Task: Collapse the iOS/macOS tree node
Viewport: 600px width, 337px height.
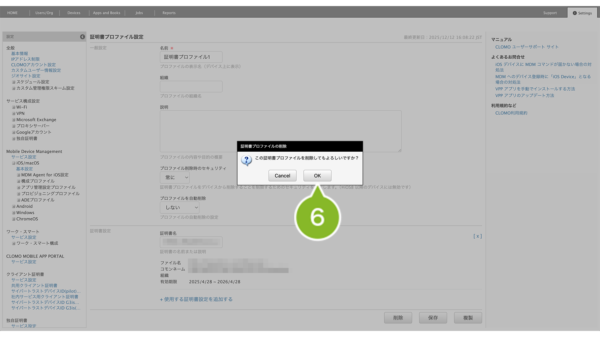Action: 14,163
